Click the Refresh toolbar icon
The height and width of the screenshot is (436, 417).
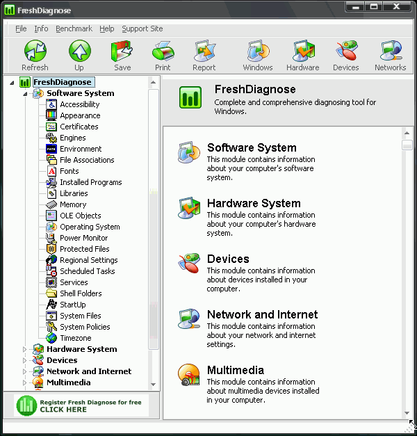[35, 51]
